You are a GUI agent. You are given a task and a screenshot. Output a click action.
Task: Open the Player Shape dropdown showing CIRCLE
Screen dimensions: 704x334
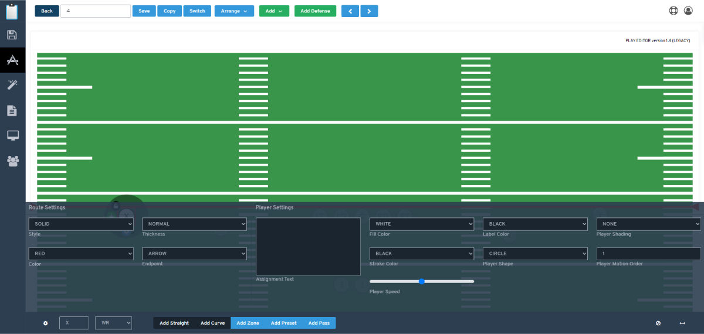(535, 254)
